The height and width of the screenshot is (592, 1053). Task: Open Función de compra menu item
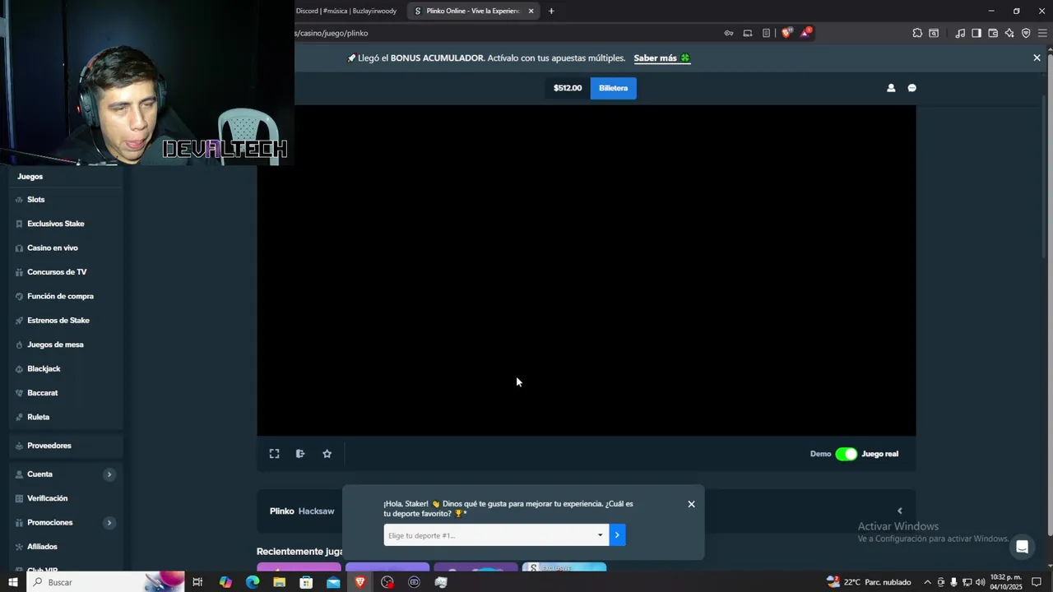click(x=60, y=296)
